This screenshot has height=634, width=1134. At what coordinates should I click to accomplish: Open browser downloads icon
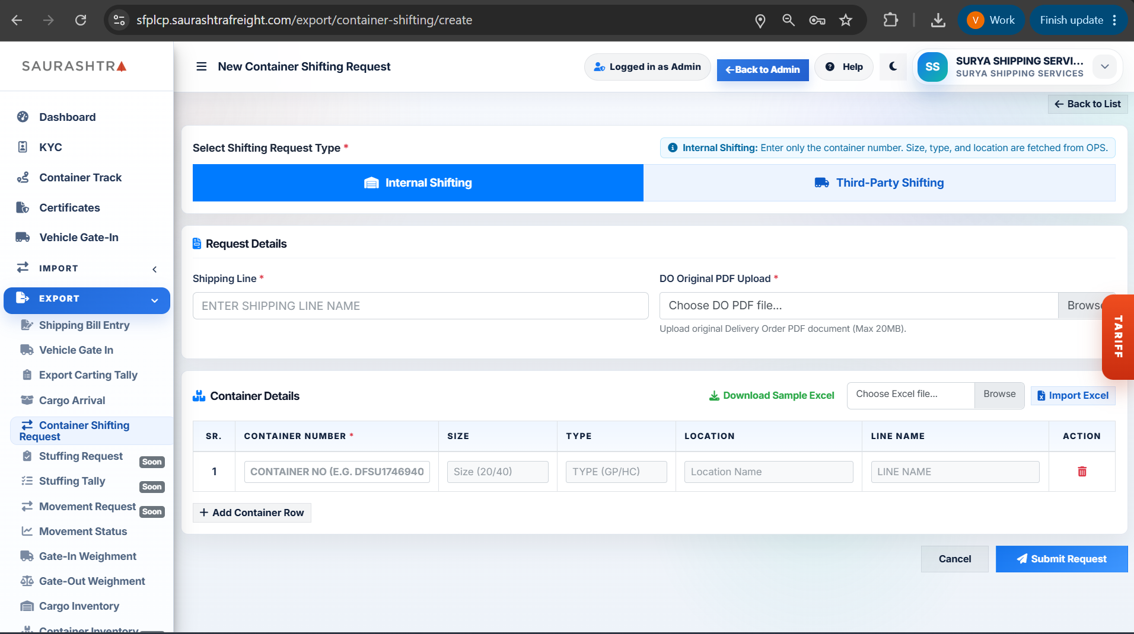coord(938,20)
